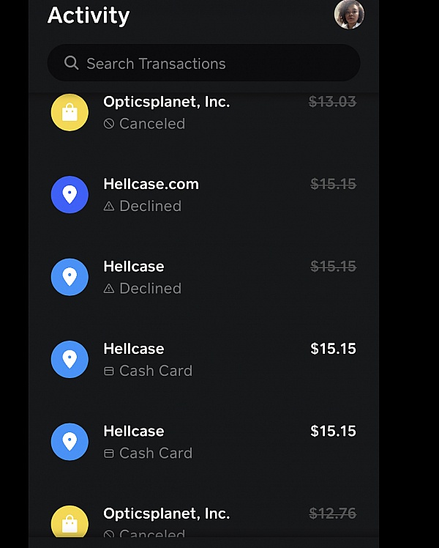This screenshot has height=548, width=439.
Task: Click the Hellcase.com location pin icon
Action: (70, 194)
